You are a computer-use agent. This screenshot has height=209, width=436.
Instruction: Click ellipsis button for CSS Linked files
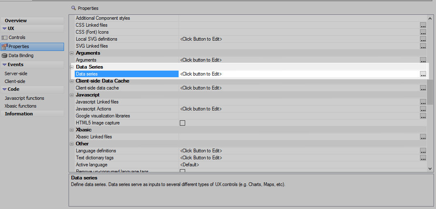[x=423, y=25]
